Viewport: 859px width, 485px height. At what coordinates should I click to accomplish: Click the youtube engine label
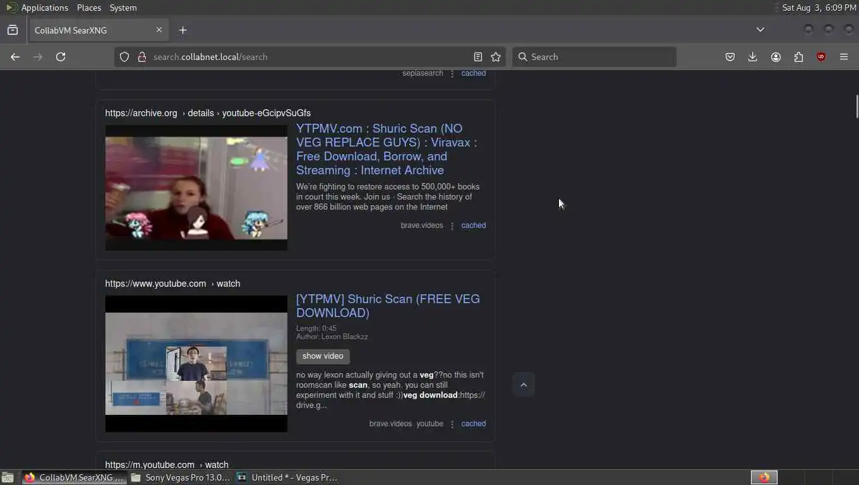point(429,424)
